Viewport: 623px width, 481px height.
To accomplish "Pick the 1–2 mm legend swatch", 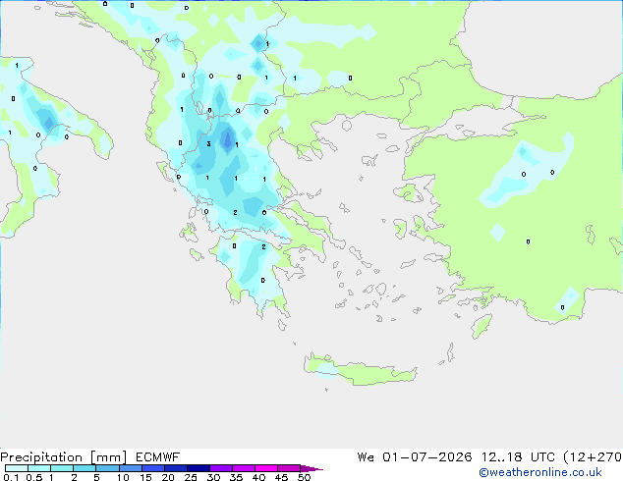I will coord(62,468).
